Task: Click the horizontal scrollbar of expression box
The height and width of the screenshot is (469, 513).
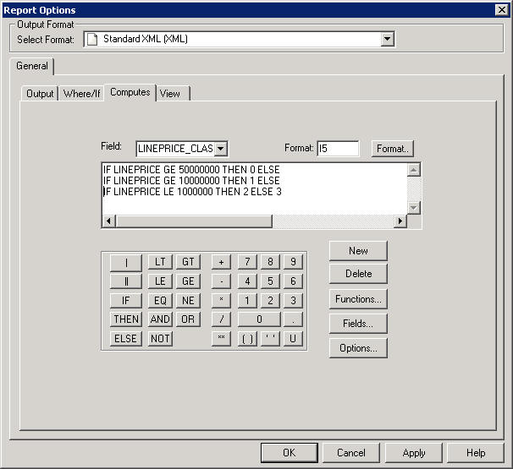Action: 254,221
